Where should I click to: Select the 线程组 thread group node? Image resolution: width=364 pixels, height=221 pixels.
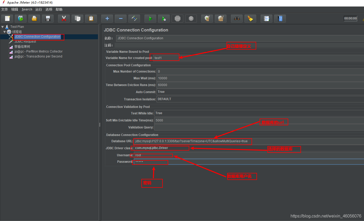tap(17, 32)
